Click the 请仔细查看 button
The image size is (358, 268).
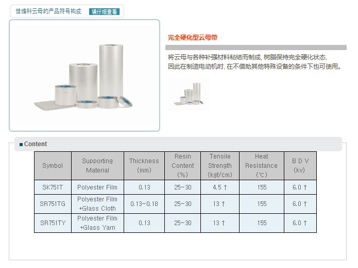(x=104, y=11)
